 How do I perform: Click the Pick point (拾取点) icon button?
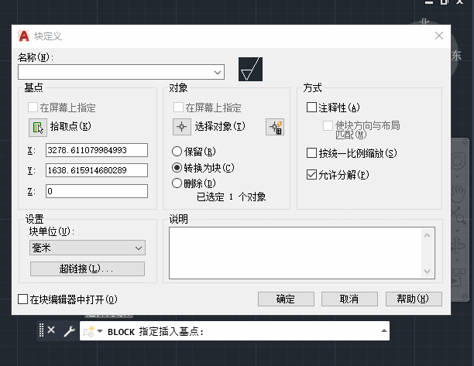point(38,127)
